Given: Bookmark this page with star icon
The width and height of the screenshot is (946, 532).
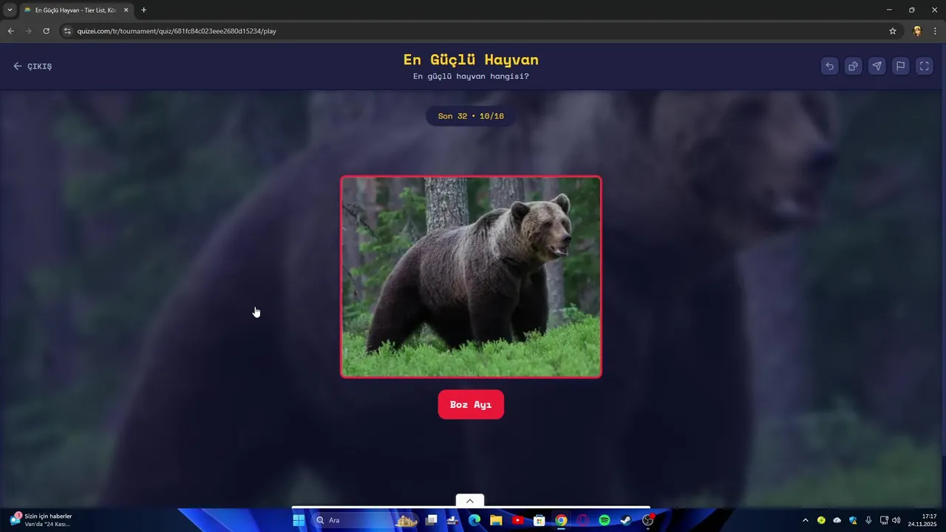Looking at the screenshot, I should click(x=892, y=31).
